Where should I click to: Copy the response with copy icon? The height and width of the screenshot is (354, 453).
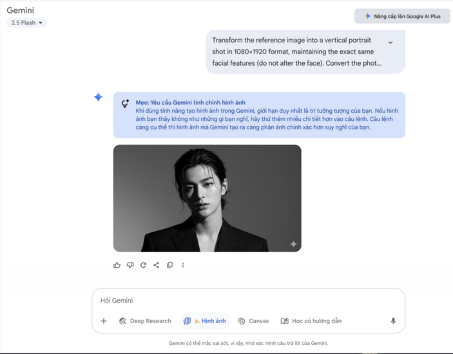(x=170, y=265)
